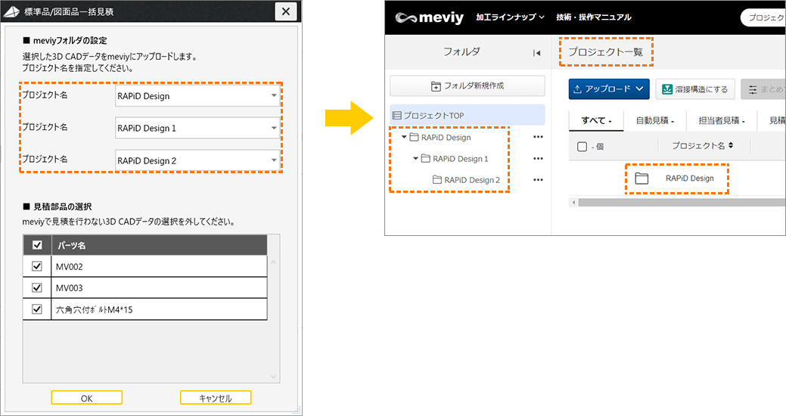Screen dimensions: 786x416
Task: Toggle the select-all parts checkbox in header
Action: point(37,245)
